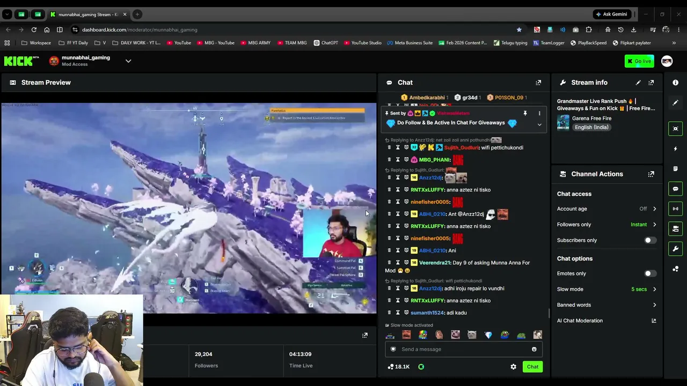The height and width of the screenshot is (386, 687).
Task: Show more bookmarks with overflow chevron
Action: coord(674,43)
